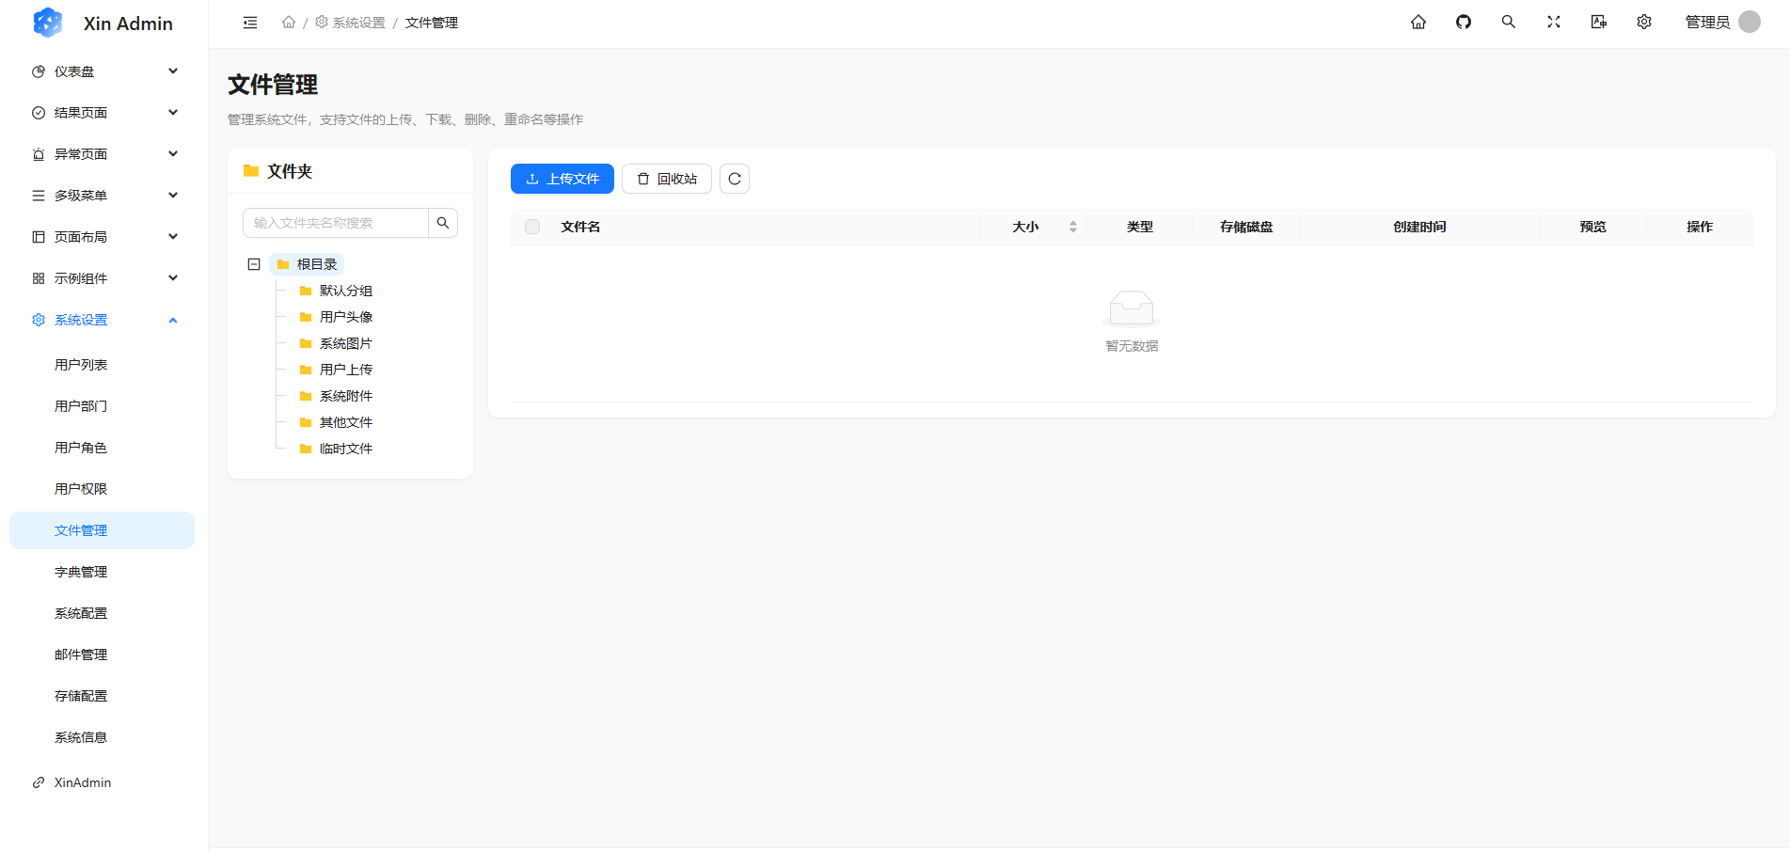The width and height of the screenshot is (1790, 852).
Task: Toggle fullscreen mode icon
Action: pos(1553,23)
